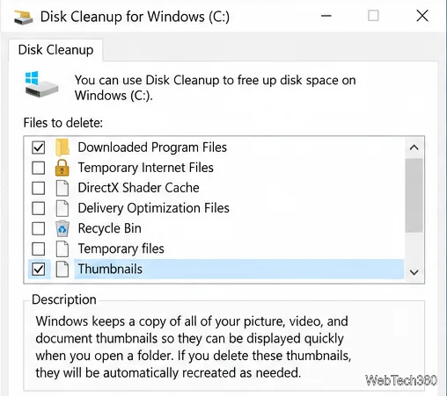This screenshot has height=396, width=447.
Task: Check the Temporary Internet Files checkbox
Action: [39, 168]
